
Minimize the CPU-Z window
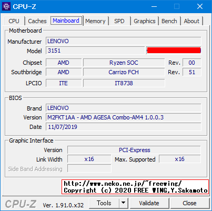pos(154,6)
